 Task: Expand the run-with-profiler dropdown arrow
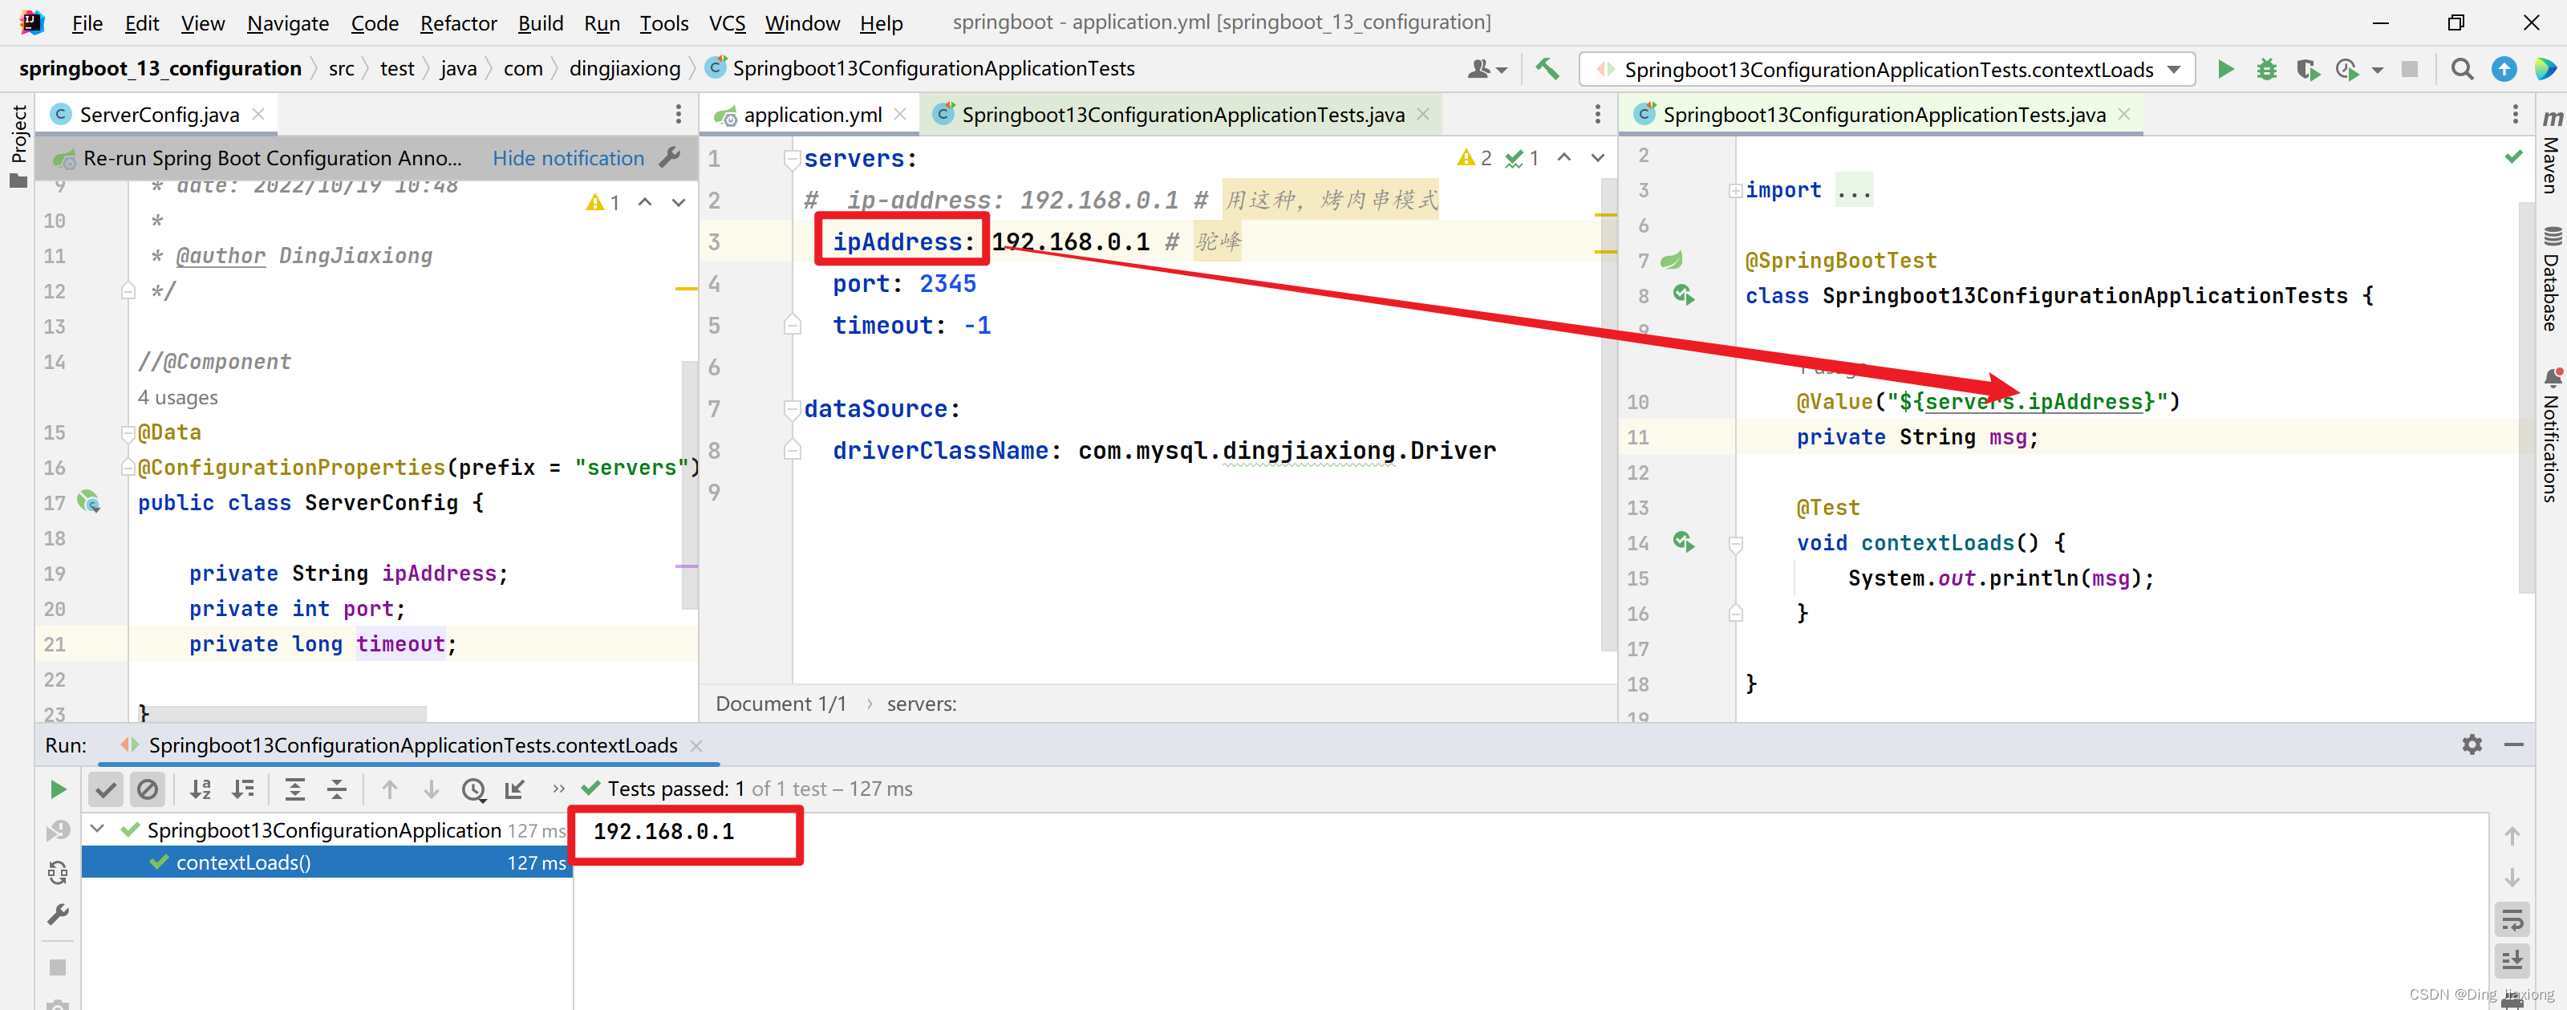pos(2378,70)
